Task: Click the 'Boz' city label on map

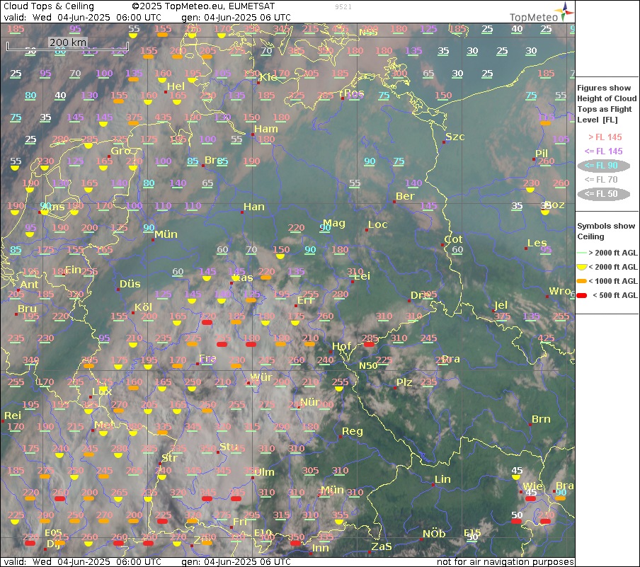Action: 554,205
